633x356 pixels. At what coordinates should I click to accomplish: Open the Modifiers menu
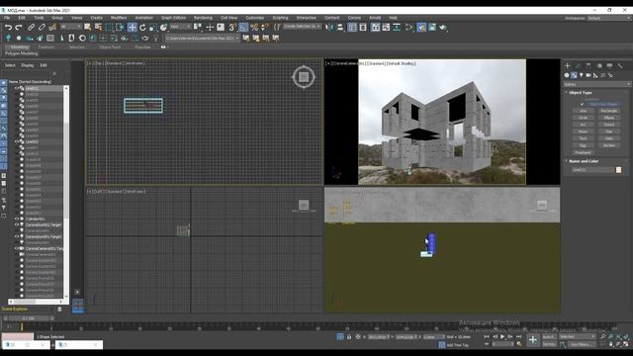pos(119,18)
